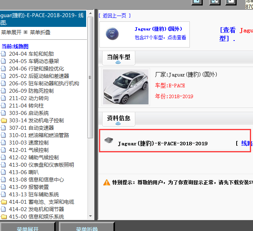Click document icon beside 307-01 自动变速器
The width and height of the screenshot is (253, 231).
pos(4,128)
